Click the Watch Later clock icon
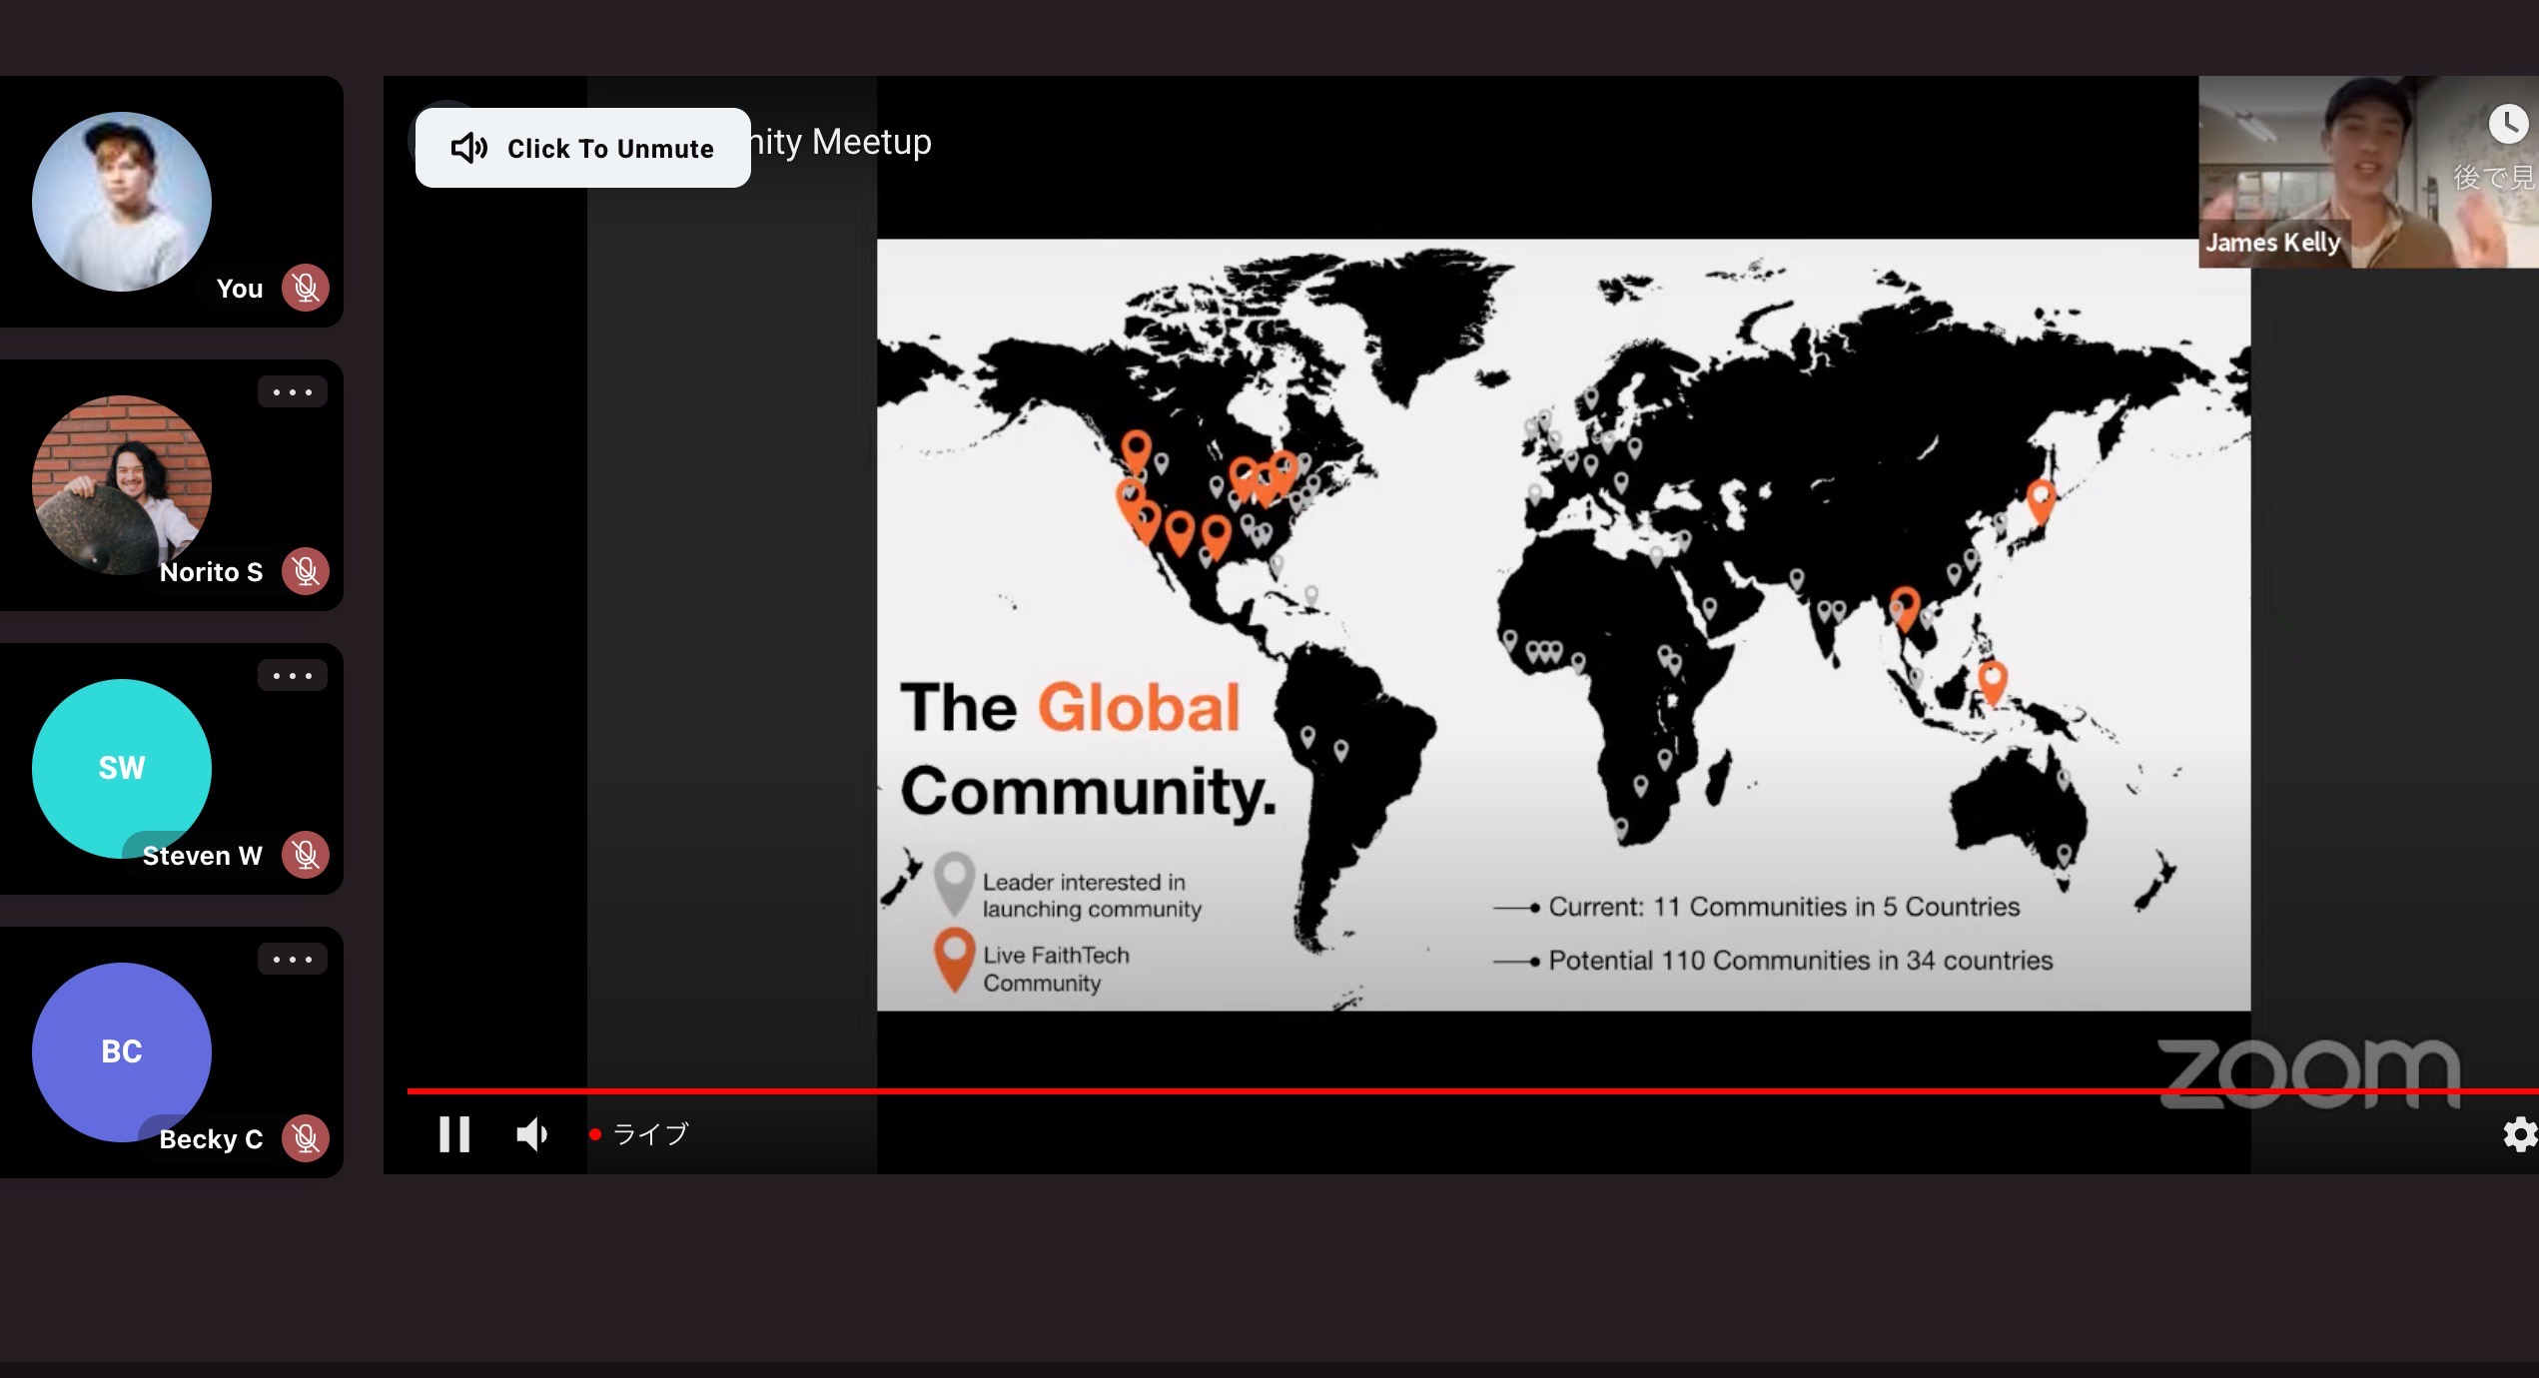This screenshot has width=2539, height=1378. (2507, 125)
